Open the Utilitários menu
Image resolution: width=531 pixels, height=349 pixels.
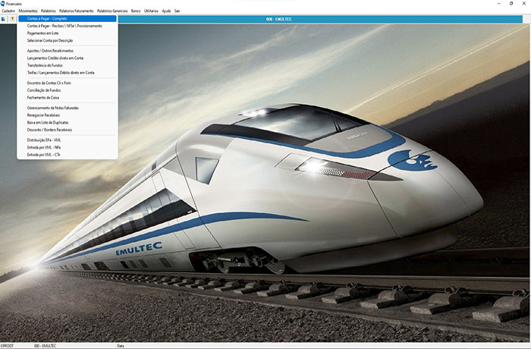pyautogui.click(x=150, y=11)
